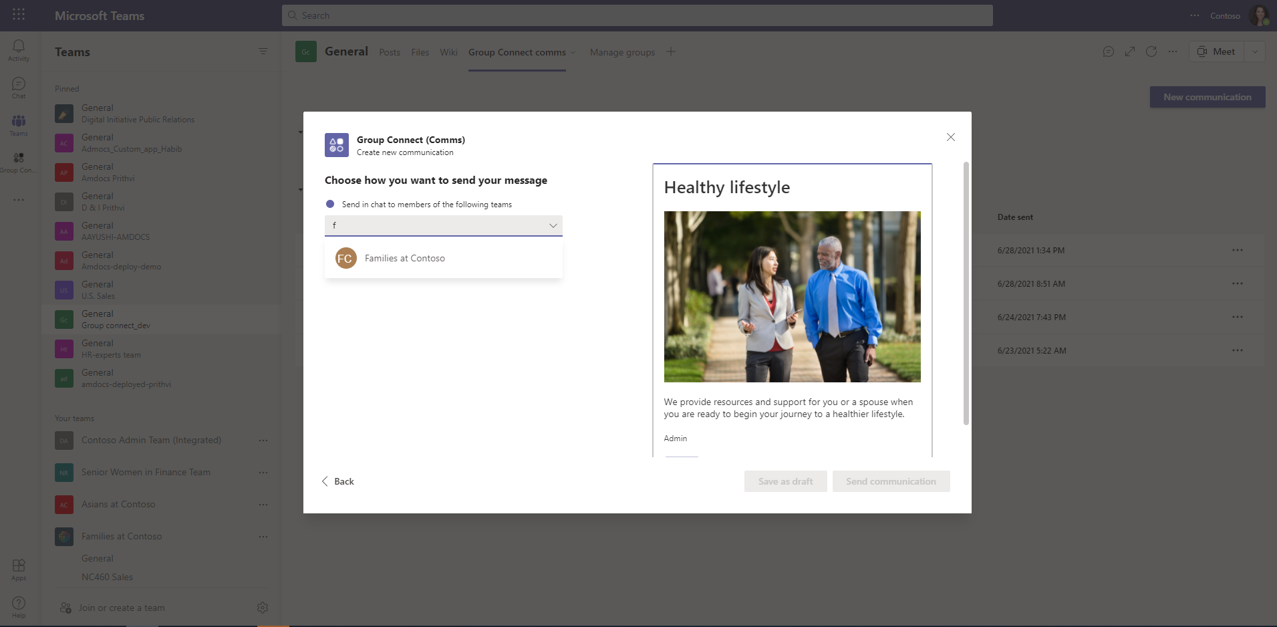
Task: Open General channel of HR-experts team
Action: coord(160,349)
